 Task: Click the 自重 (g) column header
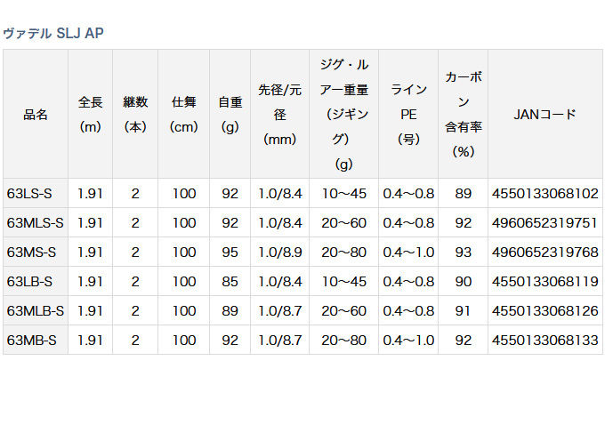point(230,114)
